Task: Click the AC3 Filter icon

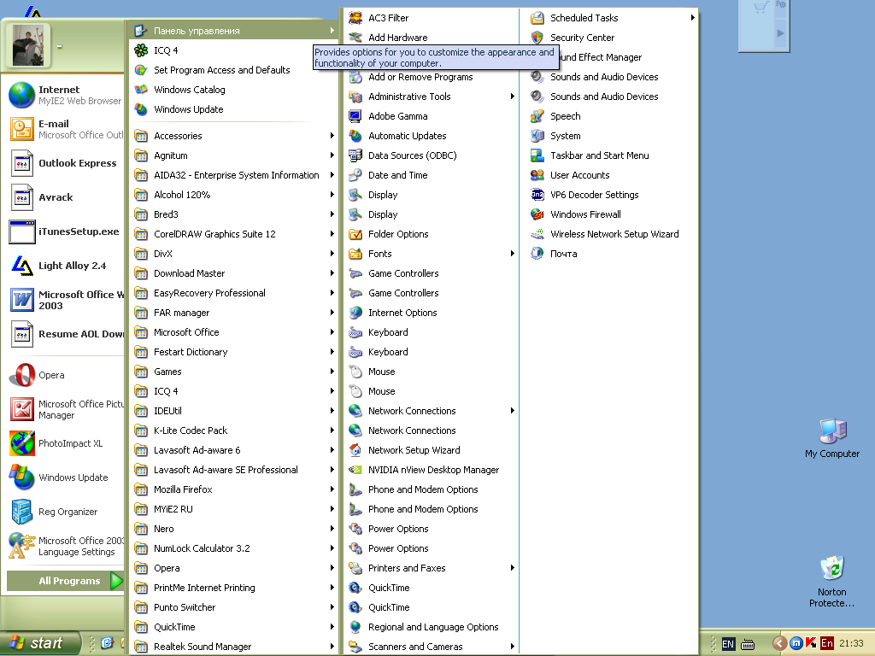Action: (x=355, y=18)
